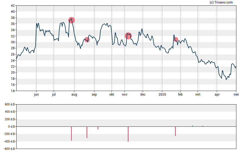
Task: Click the 'sep' x-axis label
Action: pos(94,95)
